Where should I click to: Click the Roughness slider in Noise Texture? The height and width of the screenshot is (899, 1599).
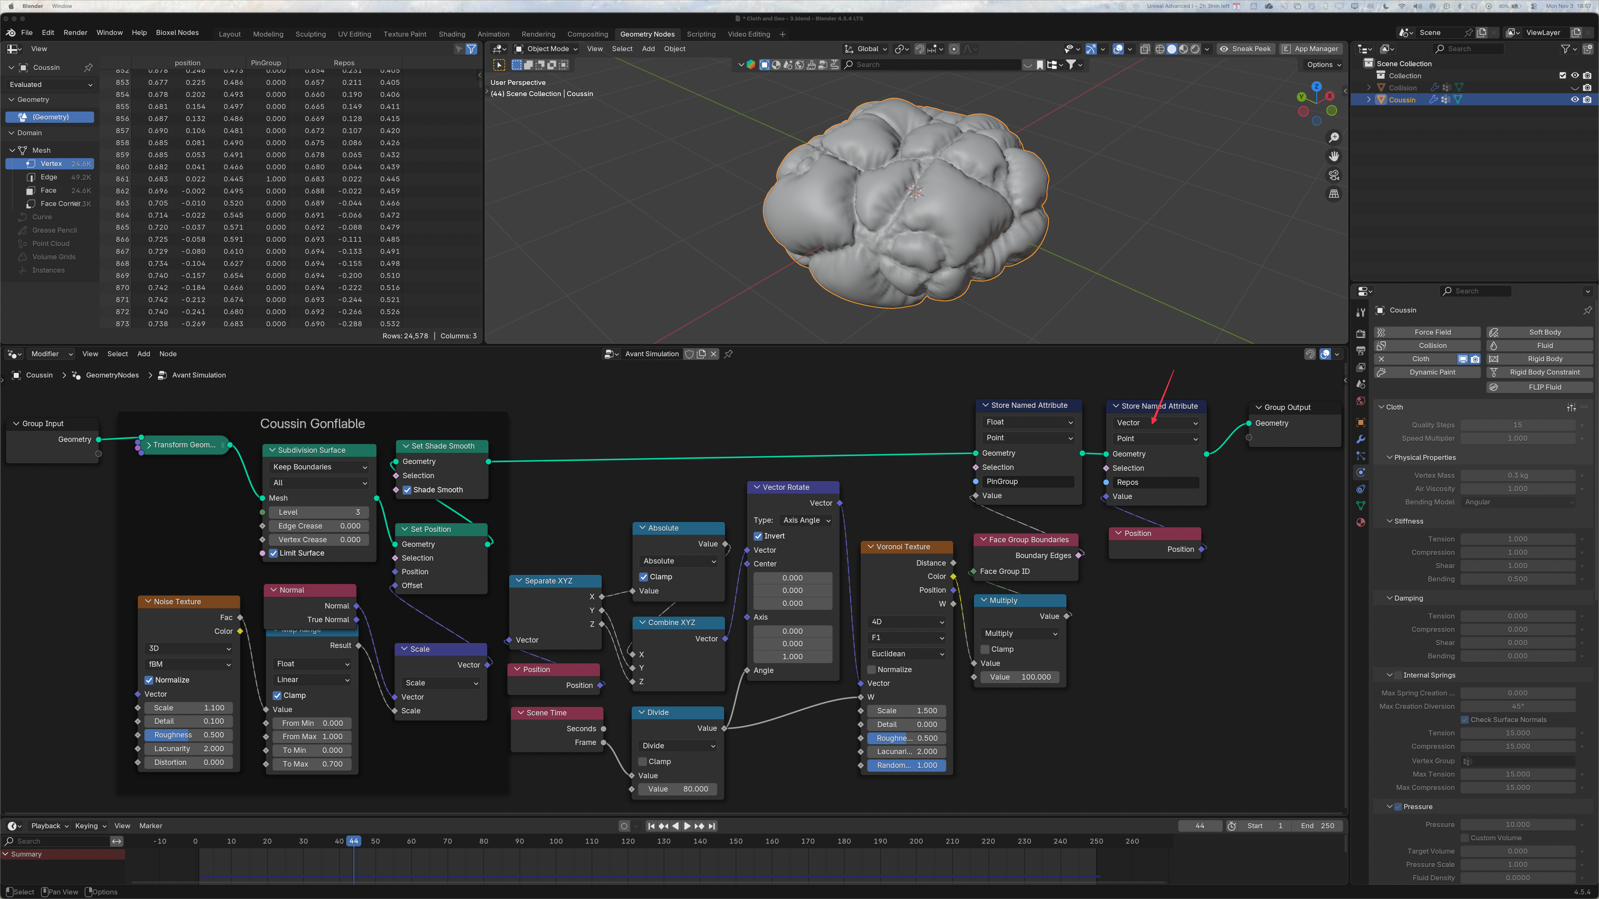189,735
